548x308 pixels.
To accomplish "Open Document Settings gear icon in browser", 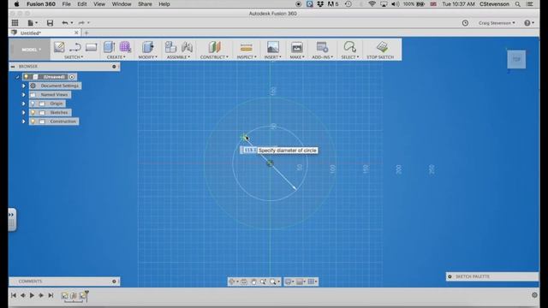I will coord(33,86).
